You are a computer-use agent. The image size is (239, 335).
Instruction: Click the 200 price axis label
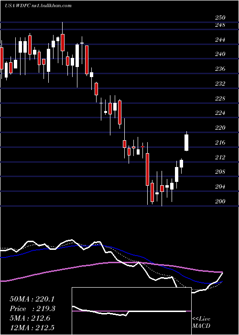pyautogui.click(x=220, y=201)
